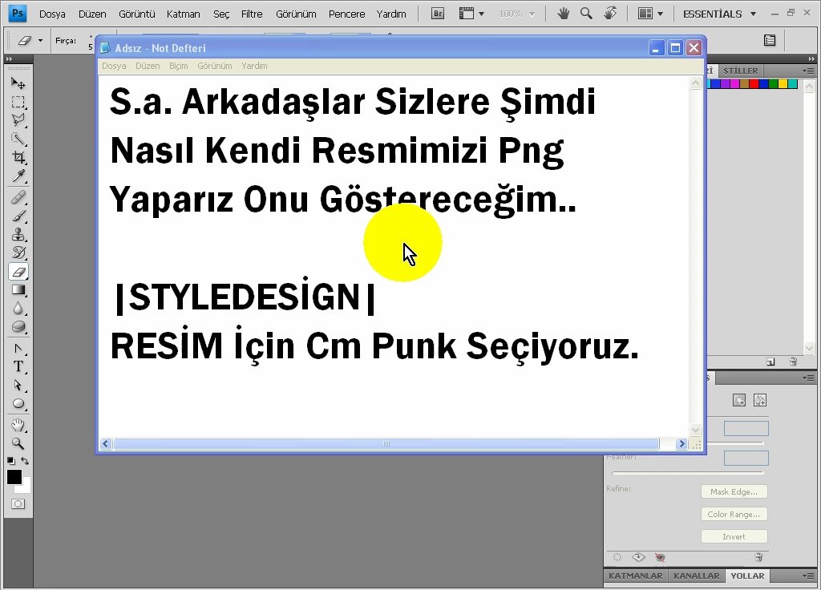Viewport: 821px width, 590px height.
Task: Add a vector mask in Masks panel
Action: 760,401
